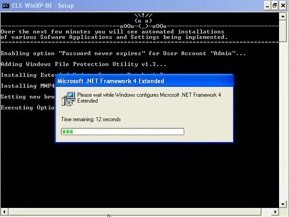Screen dimensions: 289x217
Task: Restore down the CLI Setup window
Action: (275, 5)
